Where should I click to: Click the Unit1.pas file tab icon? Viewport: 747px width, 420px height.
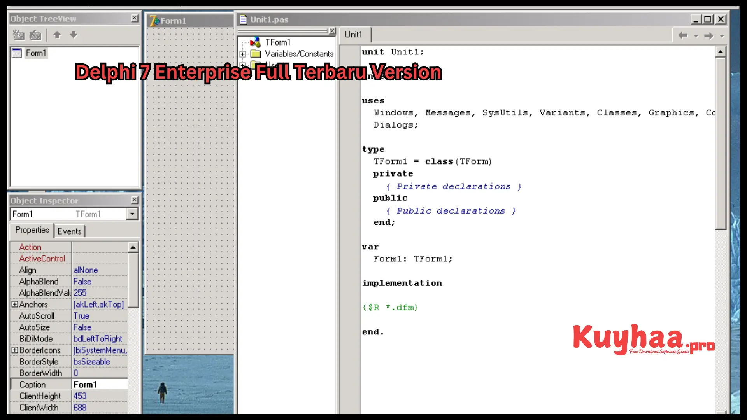(x=244, y=19)
